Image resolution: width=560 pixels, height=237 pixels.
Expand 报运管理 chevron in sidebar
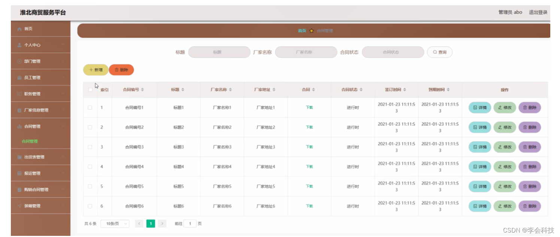(x=64, y=173)
